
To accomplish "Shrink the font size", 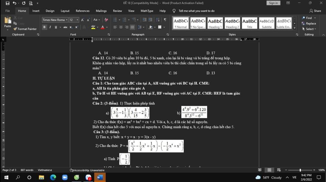I will coord(88,20).
